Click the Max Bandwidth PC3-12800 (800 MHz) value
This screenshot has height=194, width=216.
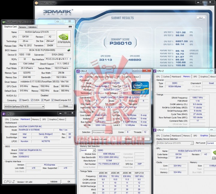pyautogui.click(x=109, y=157)
